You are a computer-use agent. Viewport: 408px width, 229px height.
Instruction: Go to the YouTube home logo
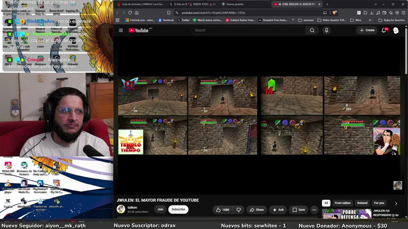(139, 30)
